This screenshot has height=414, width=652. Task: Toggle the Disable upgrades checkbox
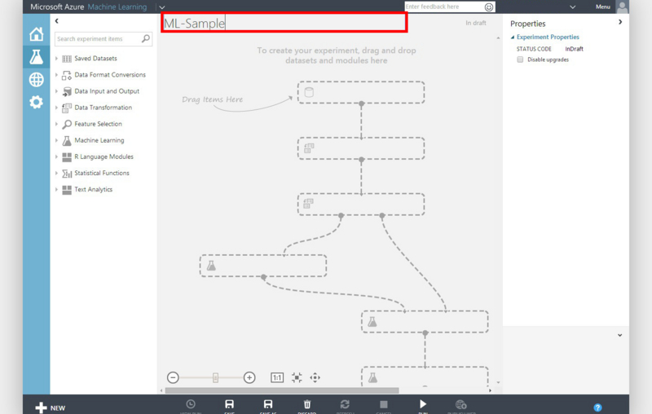[x=520, y=59]
